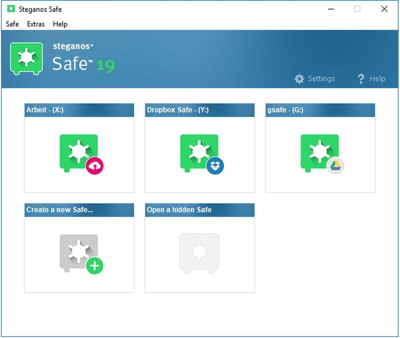Click the gray Create a new Safe icon
Screen dimensions: 400x338
[x=81, y=254]
